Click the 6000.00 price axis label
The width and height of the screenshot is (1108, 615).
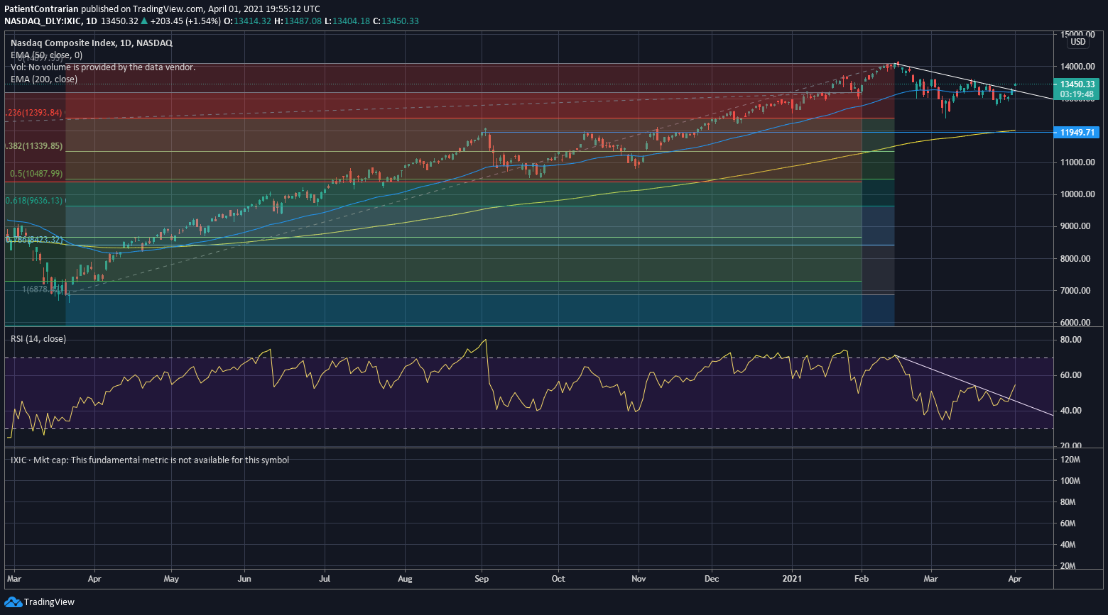pyautogui.click(x=1075, y=323)
